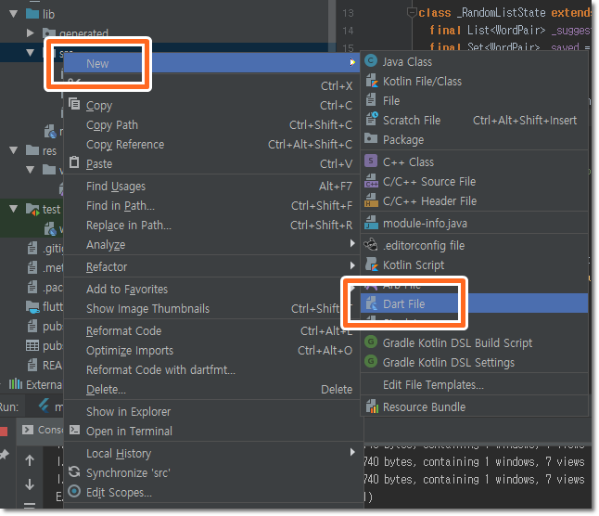The width and height of the screenshot is (599, 516).
Task: Select Show in Explorer entry
Action: coord(211,411)
